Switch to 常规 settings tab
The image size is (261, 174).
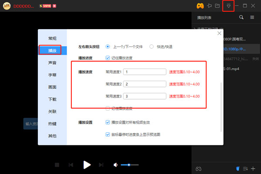pyautogui.click(x=52, y=38)
